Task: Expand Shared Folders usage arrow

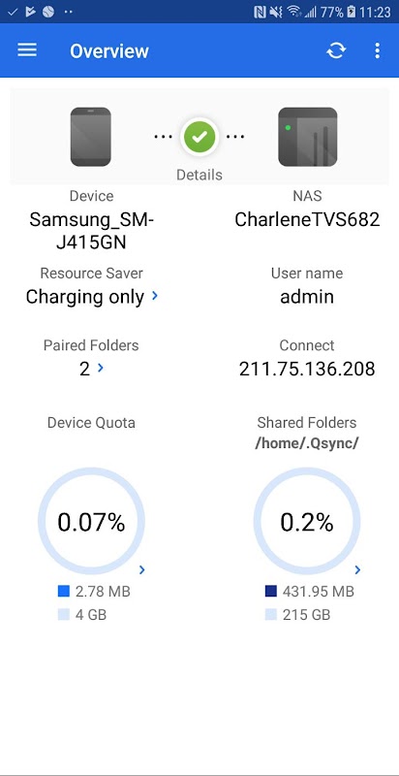Action: tap(358, 570)
